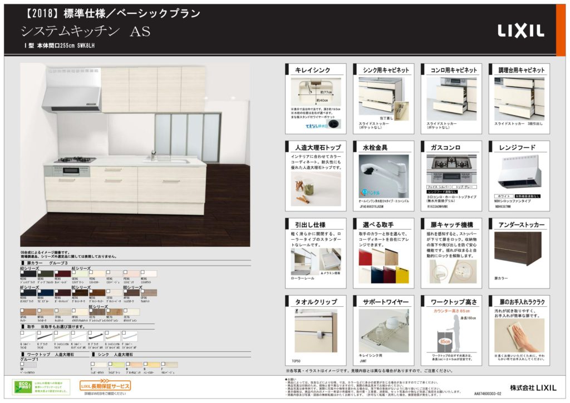The image size is (570, 403).
Task: Click the drawer photo under 調理台用キャビネット
Action: click(x=519, y=99)
